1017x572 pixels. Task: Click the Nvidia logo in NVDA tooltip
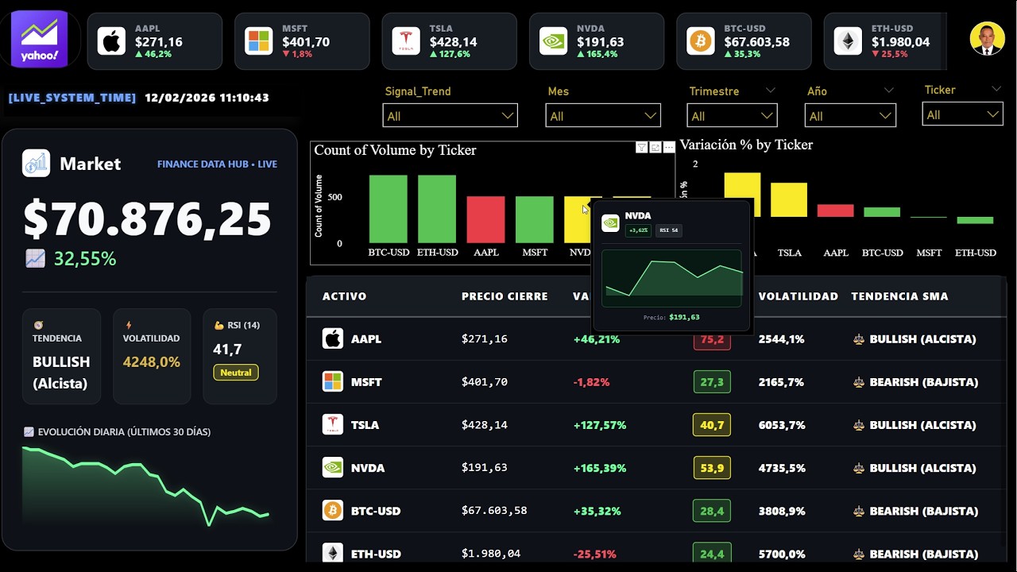[x=610, y=223]
